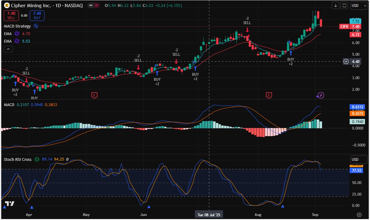Click the fullscreen frame icon top right
370x220 pixels.
[344, 5]
